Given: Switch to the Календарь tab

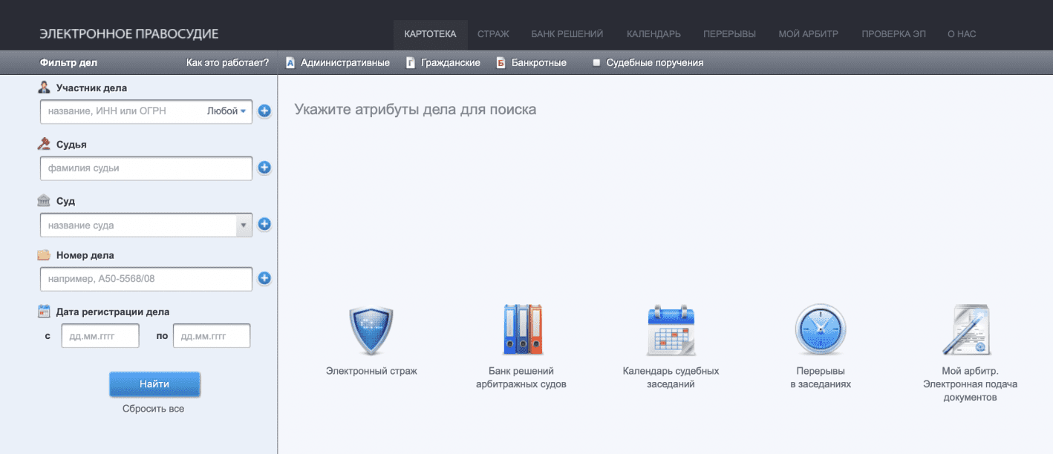Looking at the screenshot, I should [653, 34].
